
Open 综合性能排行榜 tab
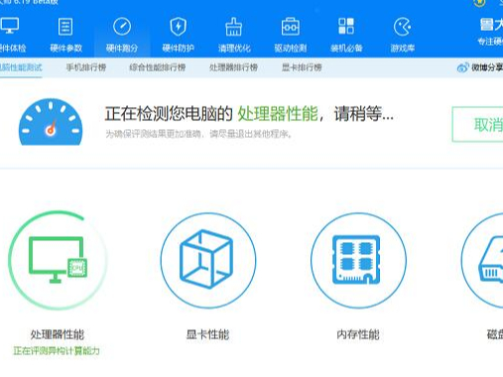pyautogui.click(x=157, y=67)
